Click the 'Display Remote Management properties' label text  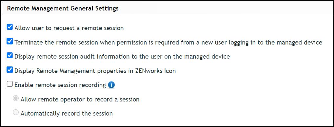(95, 71)
